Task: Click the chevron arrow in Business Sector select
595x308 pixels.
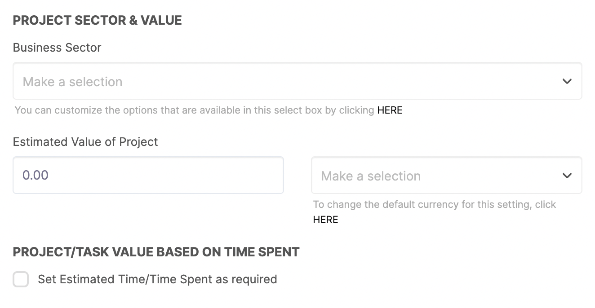Action: click(567, 81)
